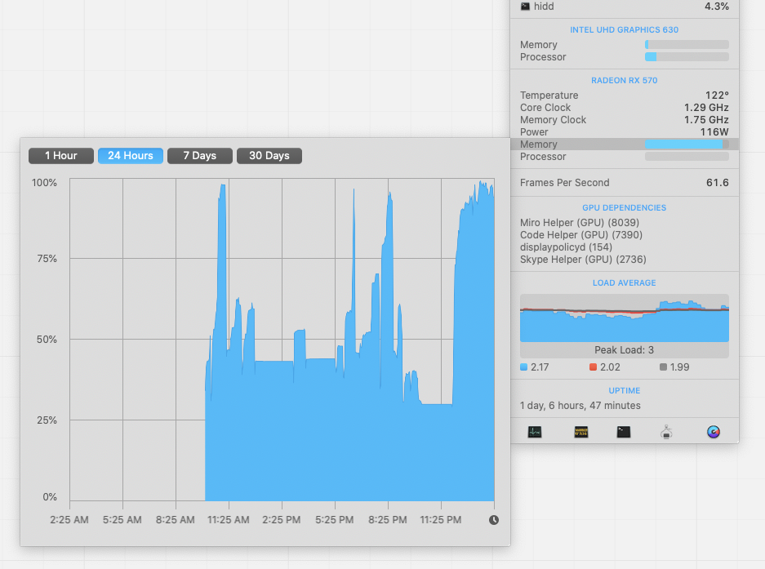Click Radeon RX 570 Processor usage bar

[687, 156]
